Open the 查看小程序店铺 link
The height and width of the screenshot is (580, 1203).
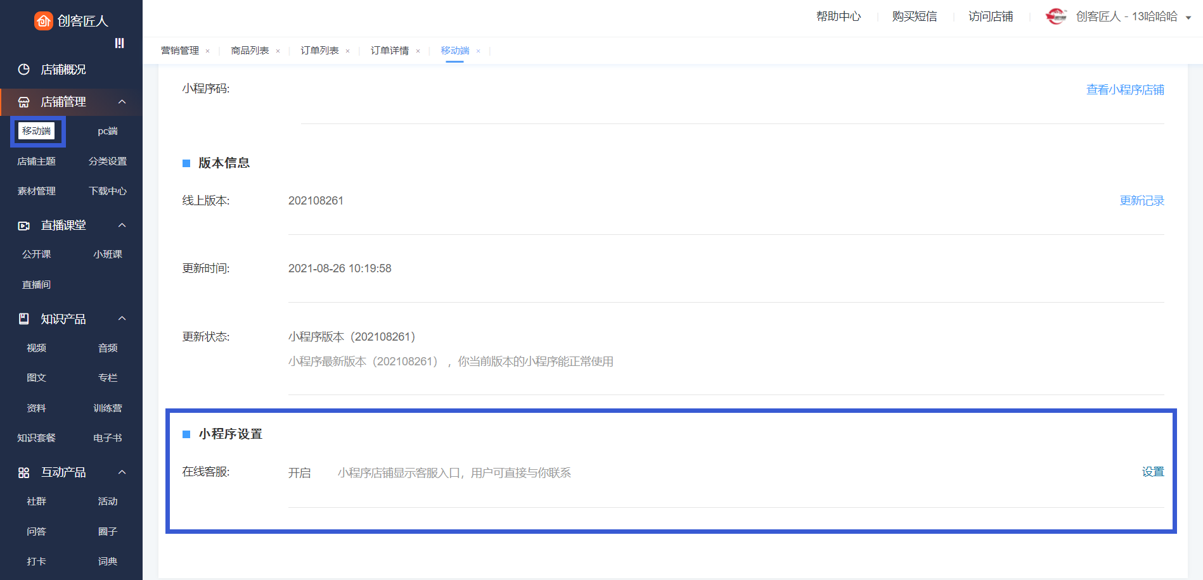click(x=1125, y=90)
